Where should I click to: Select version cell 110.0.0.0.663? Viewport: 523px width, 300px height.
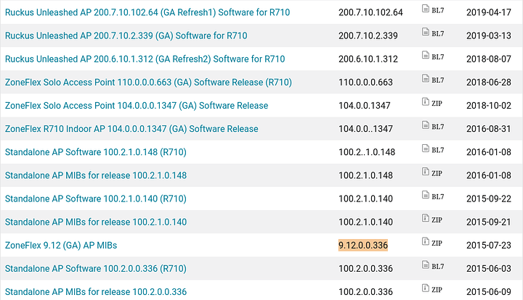pos(365,82)
